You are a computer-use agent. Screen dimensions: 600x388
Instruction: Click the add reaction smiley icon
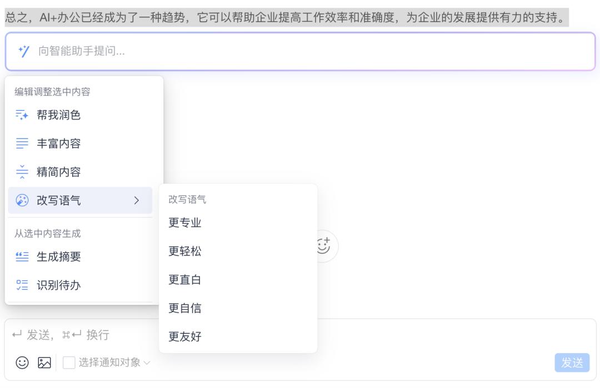click(x=325, y=246)
